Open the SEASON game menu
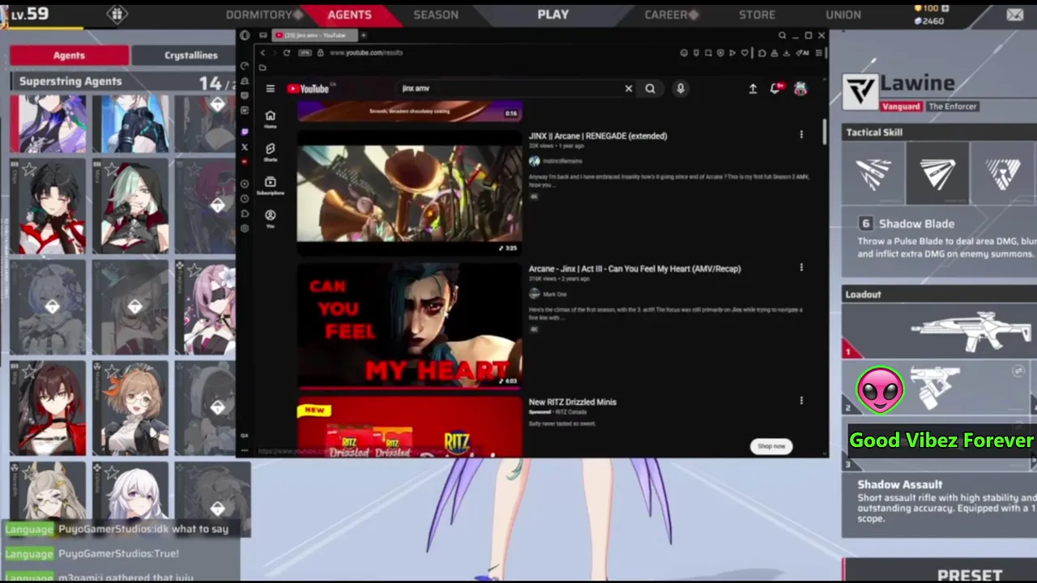Viewport: 1037px width, 583px height. click(x=436, y=15)
